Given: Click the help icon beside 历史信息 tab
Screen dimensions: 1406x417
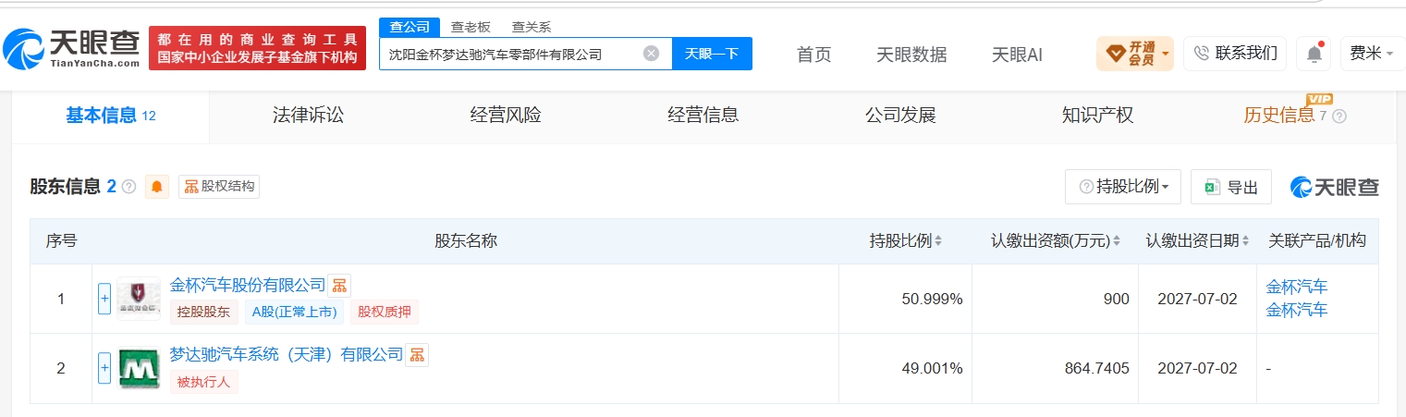Looking at the screenshot, I should pos(1339,117).
